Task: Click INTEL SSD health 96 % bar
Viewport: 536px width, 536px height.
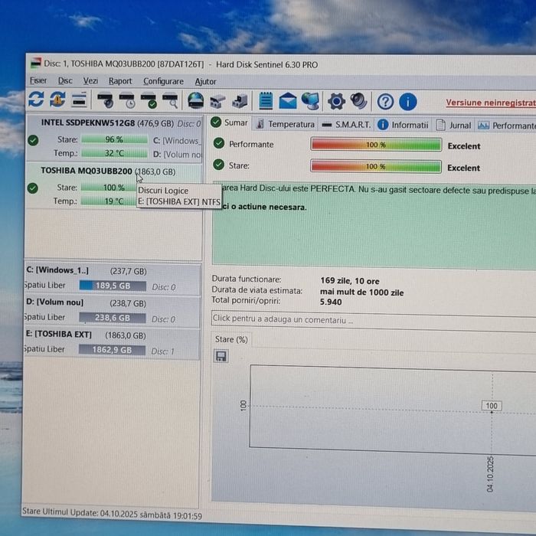Action: 115,139
